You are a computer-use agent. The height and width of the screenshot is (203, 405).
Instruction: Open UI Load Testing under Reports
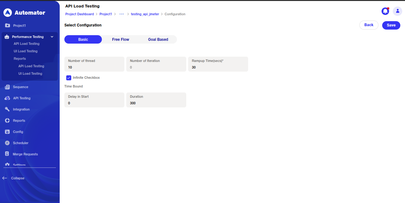point(30,73)
